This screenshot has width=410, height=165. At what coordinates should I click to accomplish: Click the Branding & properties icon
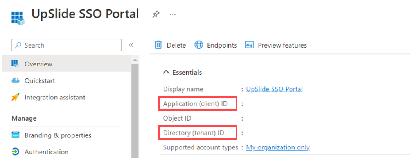pyautogui.click(x=15, y=135)
